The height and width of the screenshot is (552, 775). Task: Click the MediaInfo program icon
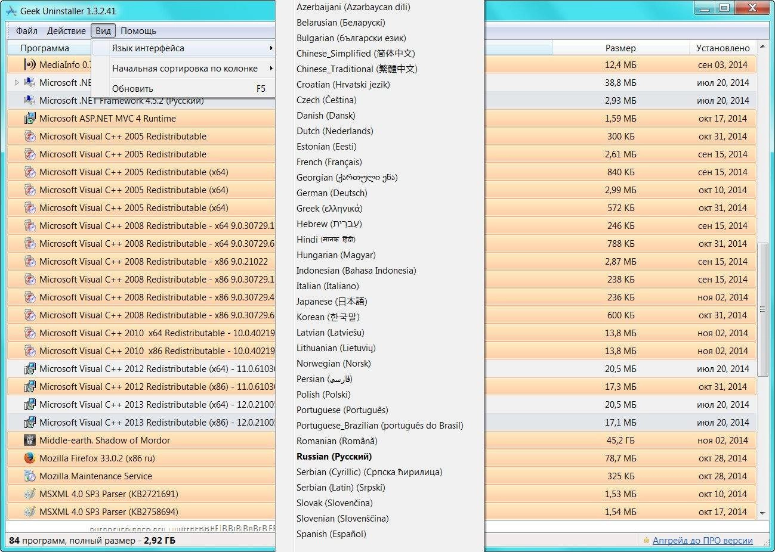pos(29,64)
